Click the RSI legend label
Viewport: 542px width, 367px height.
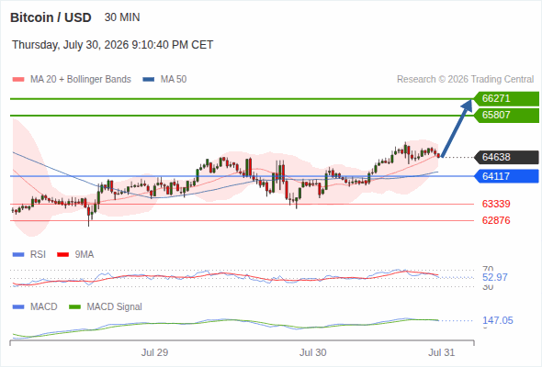pyautogui.click(x=38, y=255)
